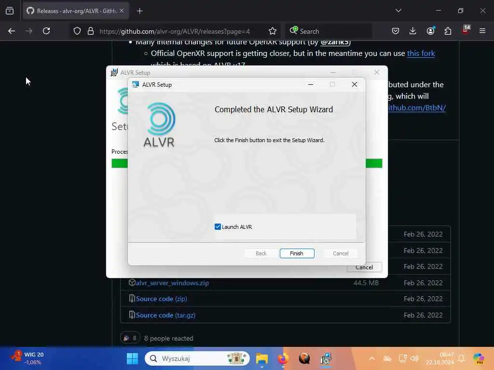The width and height of the screenshot is (494, 370).
Task: Open Firefox View icon in the tab bar
Action: point(10,11)
